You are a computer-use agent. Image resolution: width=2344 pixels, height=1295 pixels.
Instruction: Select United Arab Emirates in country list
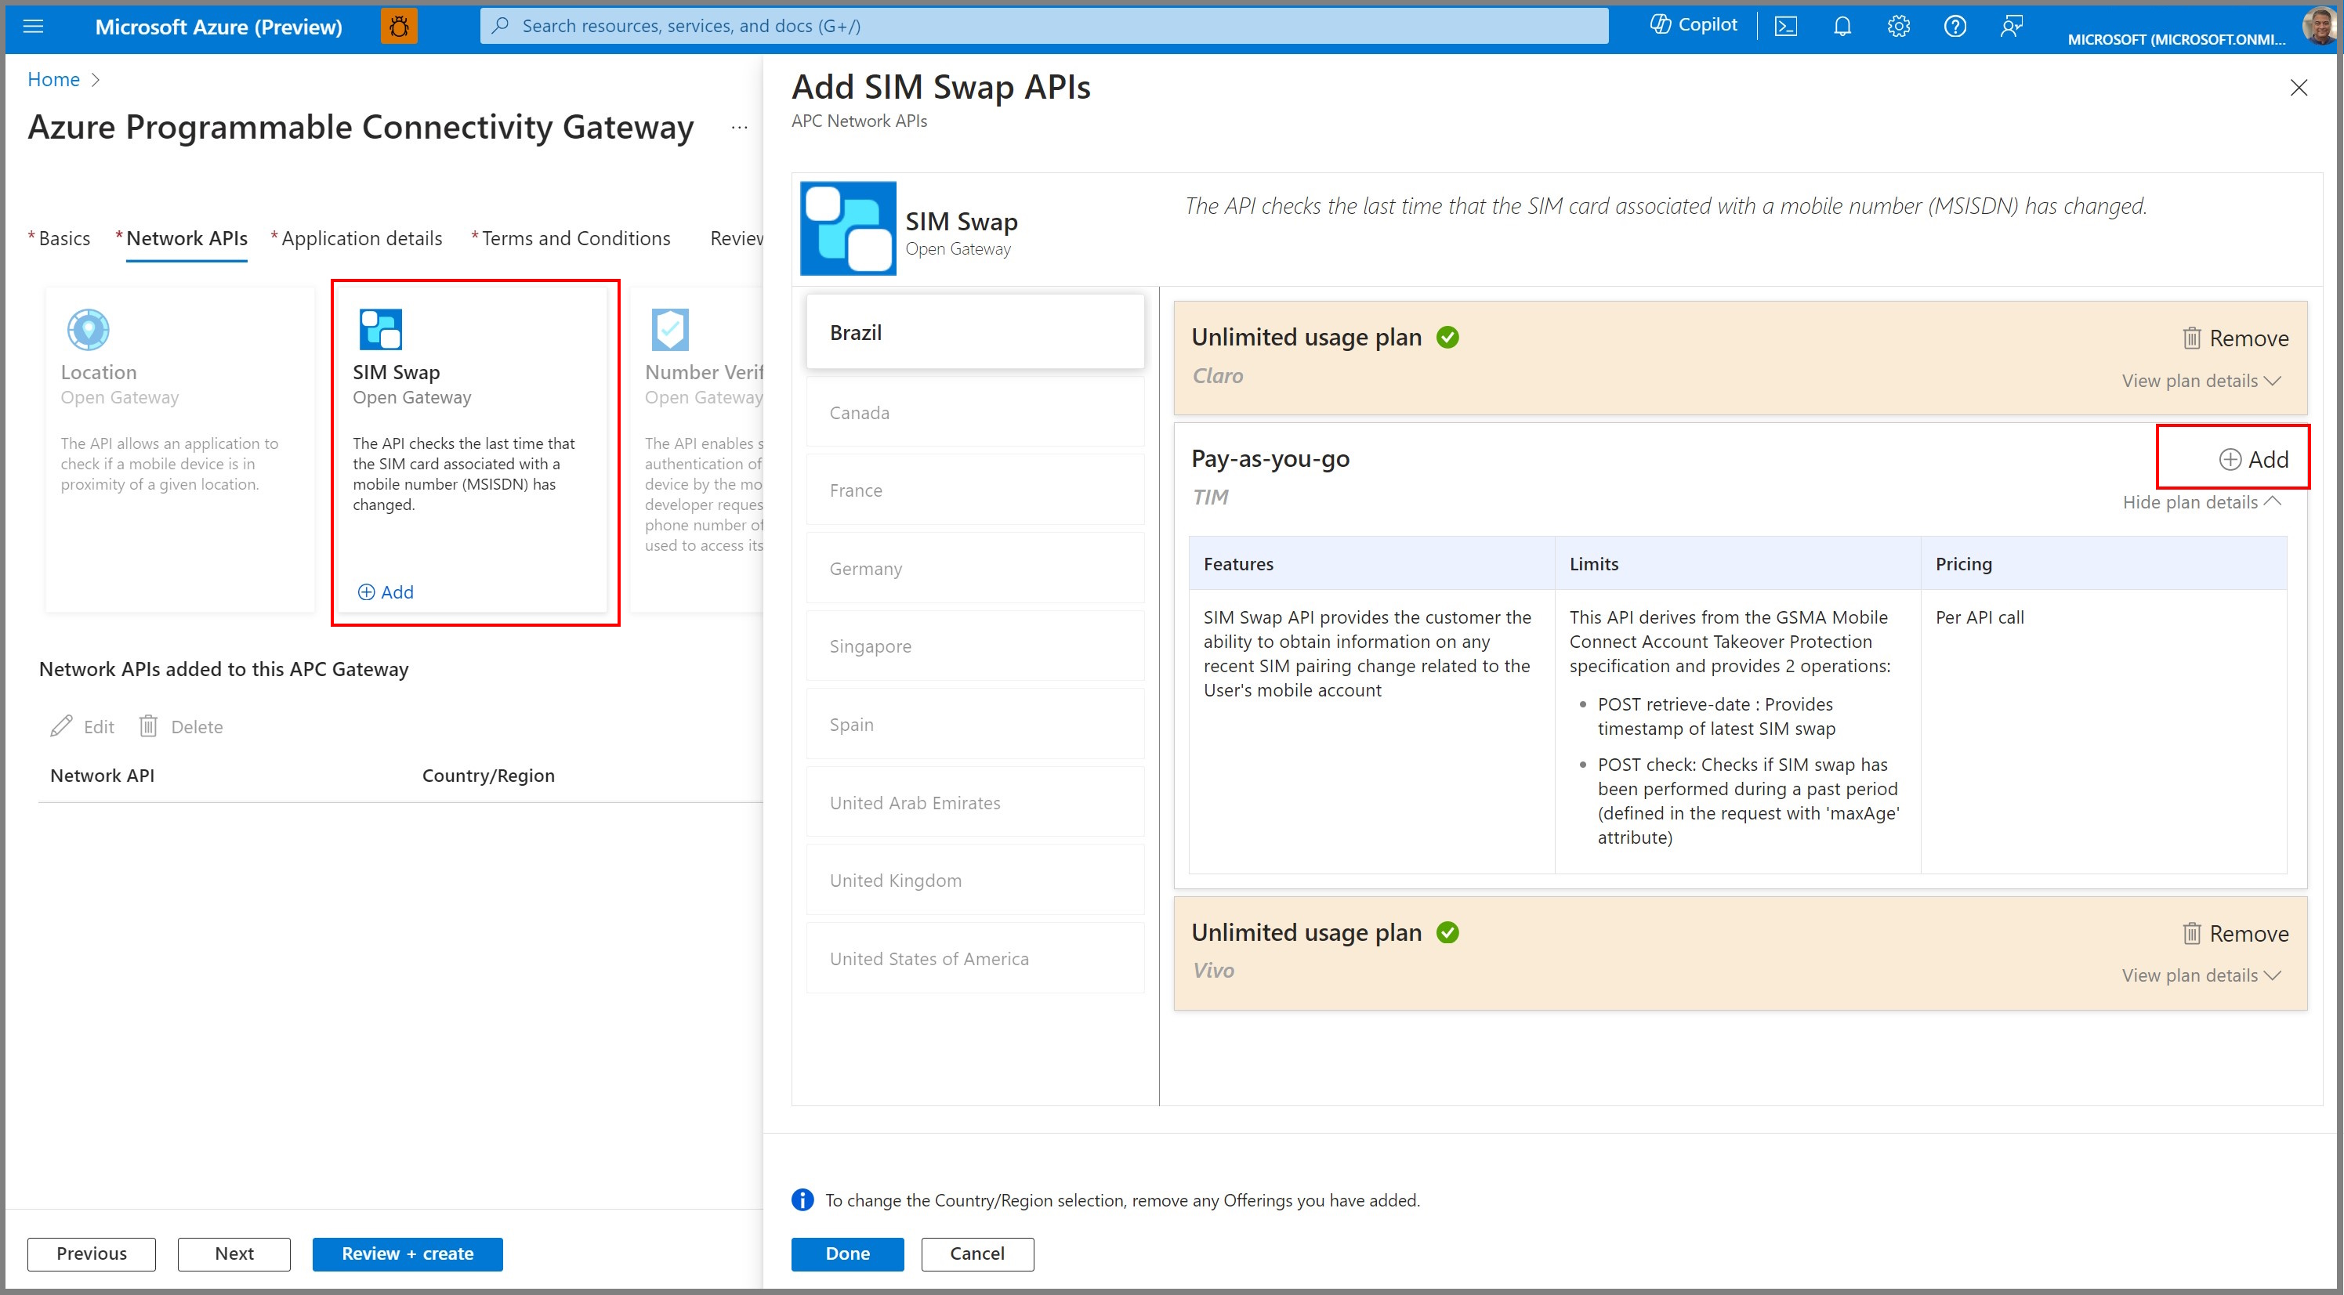[x=975, y=803]
